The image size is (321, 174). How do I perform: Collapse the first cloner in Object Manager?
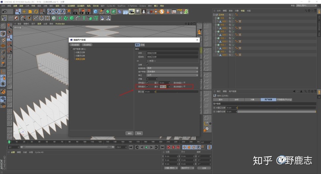pos(216,18)
